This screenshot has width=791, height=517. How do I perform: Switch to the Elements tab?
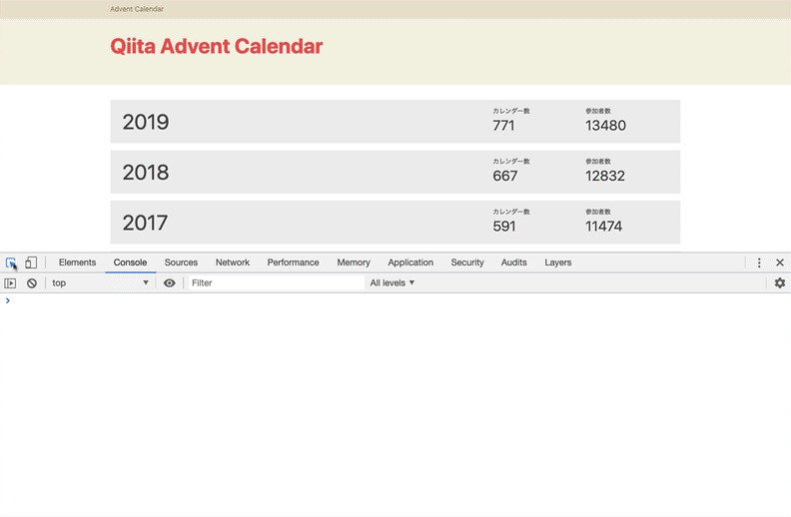(77, 262)
